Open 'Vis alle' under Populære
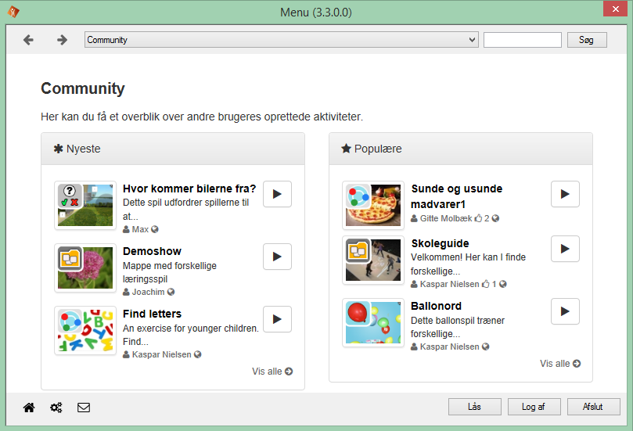Screen dimensions: 633x431 click(x=559, y=364)
